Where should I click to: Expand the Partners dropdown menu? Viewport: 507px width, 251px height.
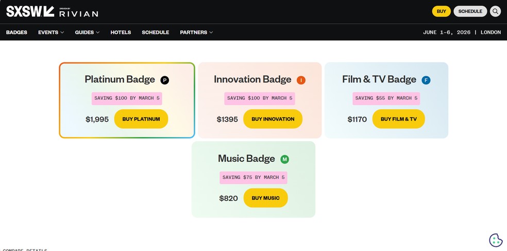point(196,32)
